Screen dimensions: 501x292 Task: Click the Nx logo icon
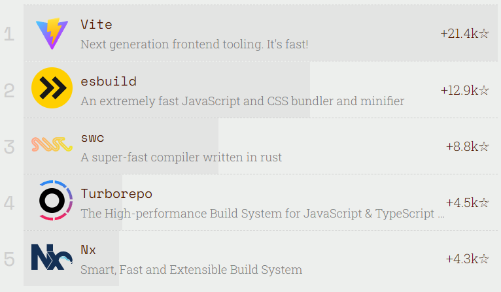pos(52,257)
